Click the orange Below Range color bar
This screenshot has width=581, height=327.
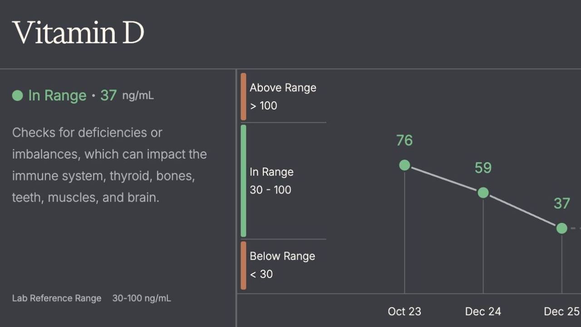243,265
